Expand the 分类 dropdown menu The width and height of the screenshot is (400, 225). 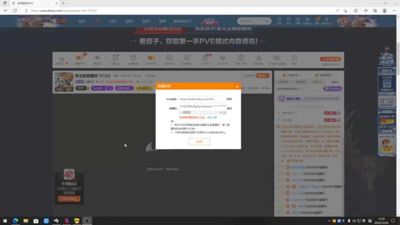coord(112,21)
